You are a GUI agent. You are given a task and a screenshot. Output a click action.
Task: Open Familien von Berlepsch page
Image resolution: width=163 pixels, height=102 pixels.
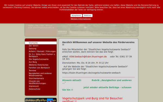coord(39,68)
